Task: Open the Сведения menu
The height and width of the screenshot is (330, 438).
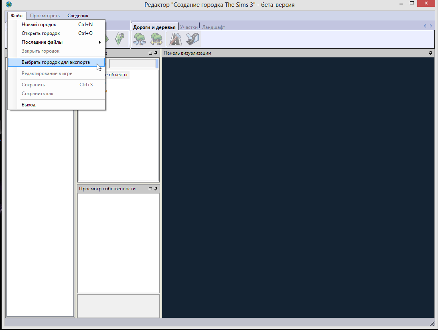Action: tap(78, 16)
